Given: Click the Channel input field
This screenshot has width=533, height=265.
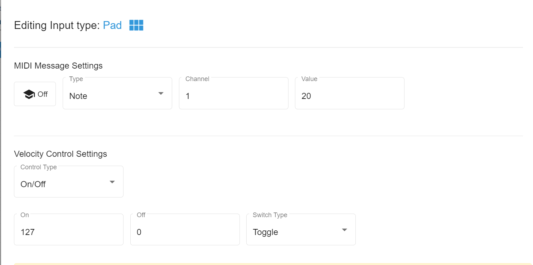Looking at the screenshot, I should coord(233,96).
